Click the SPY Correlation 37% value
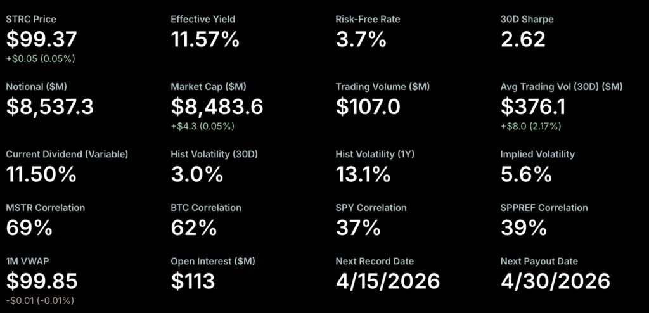This screenshot has height=313, width=649. (358, 227)
